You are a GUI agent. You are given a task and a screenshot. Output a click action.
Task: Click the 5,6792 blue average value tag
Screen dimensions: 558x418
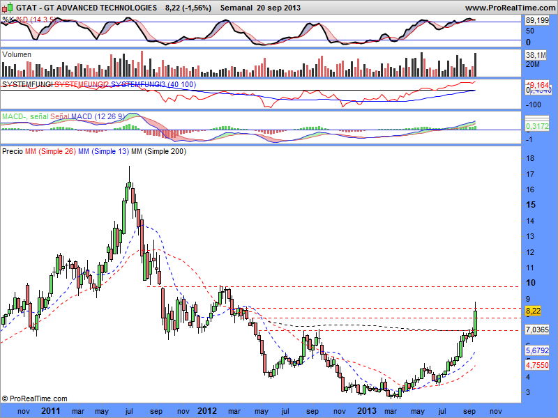[x=537, y=350]
